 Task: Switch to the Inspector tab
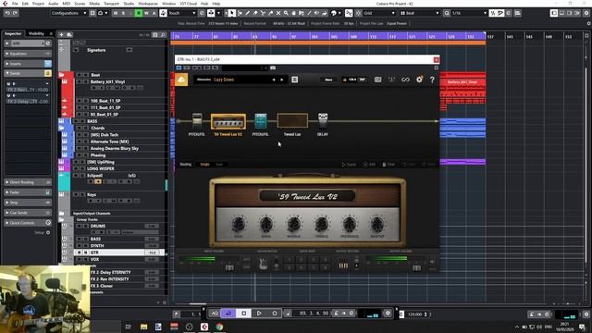point(13,33)
